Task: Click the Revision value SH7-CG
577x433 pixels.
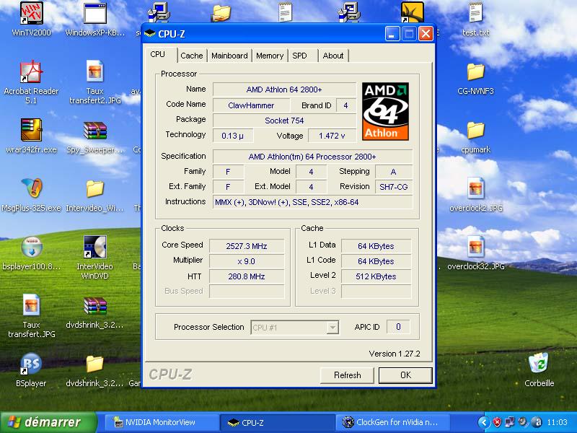Action: tap(394, 187)
